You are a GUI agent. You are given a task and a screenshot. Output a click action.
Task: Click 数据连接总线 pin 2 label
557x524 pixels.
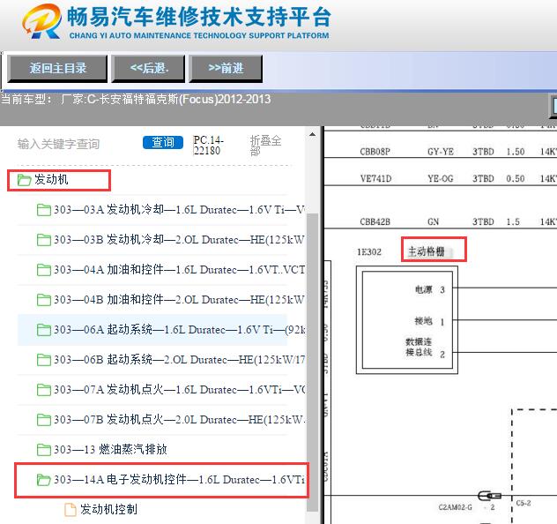(x=425, y=348)
